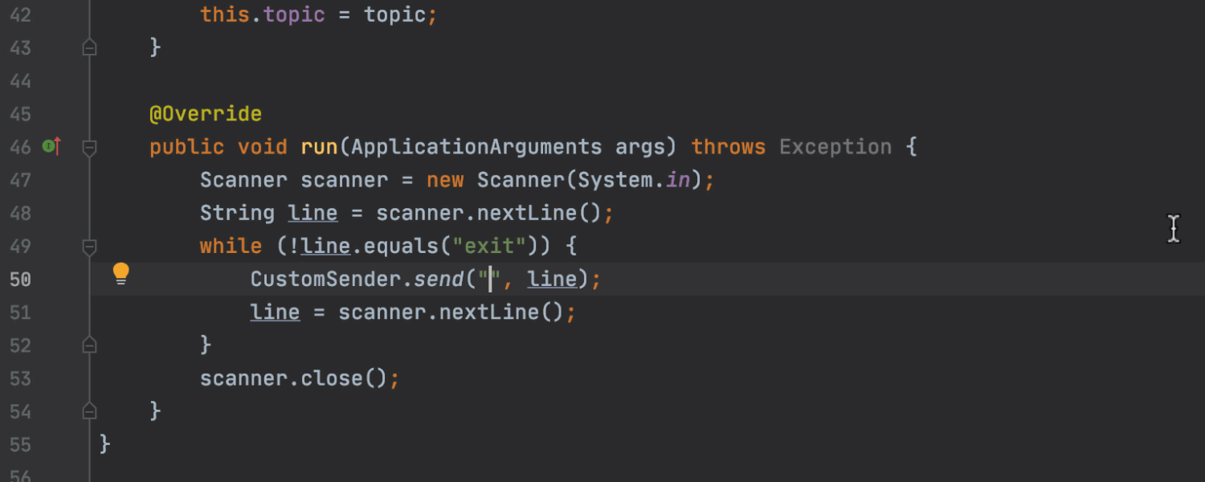
Task: Click the CustomSender class name
Action: 325,280
